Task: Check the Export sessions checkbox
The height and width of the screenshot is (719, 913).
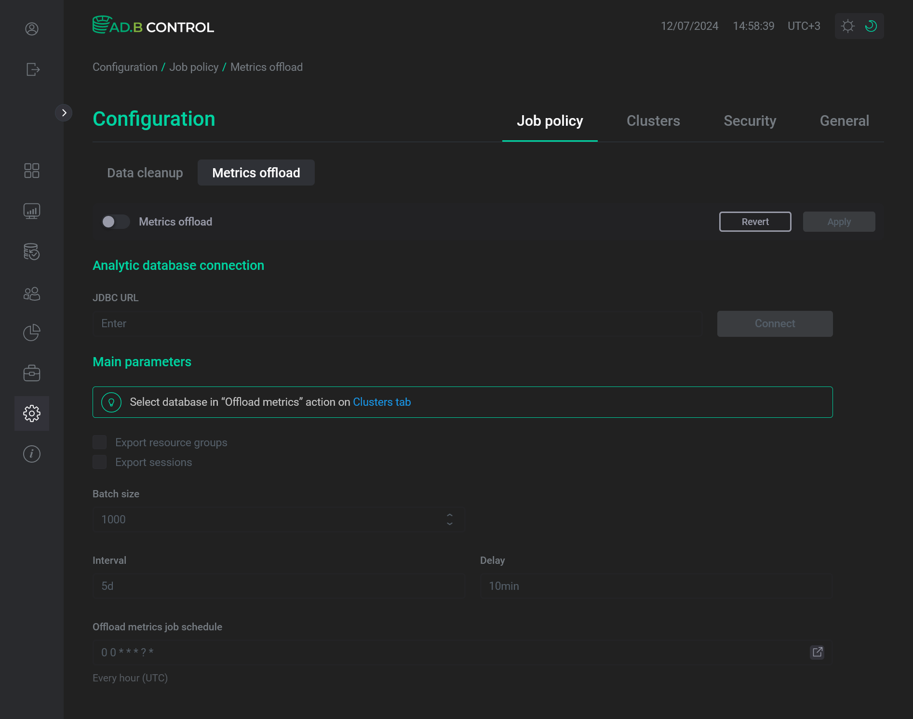Action: [x=99, y=462]
